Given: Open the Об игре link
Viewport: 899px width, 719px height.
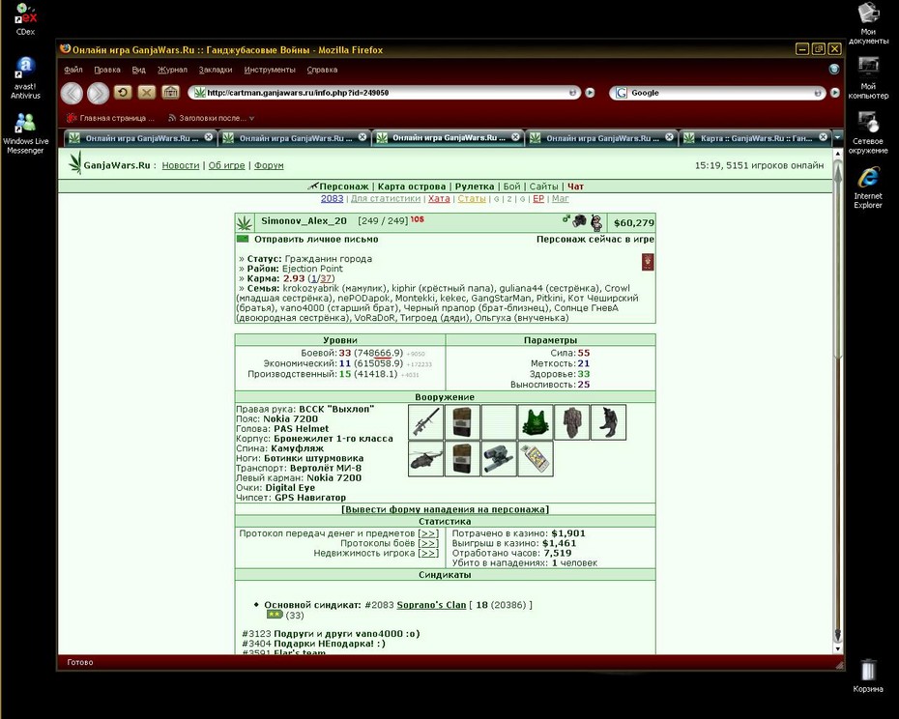Looking at the screenshot, I should click(226, 165).
